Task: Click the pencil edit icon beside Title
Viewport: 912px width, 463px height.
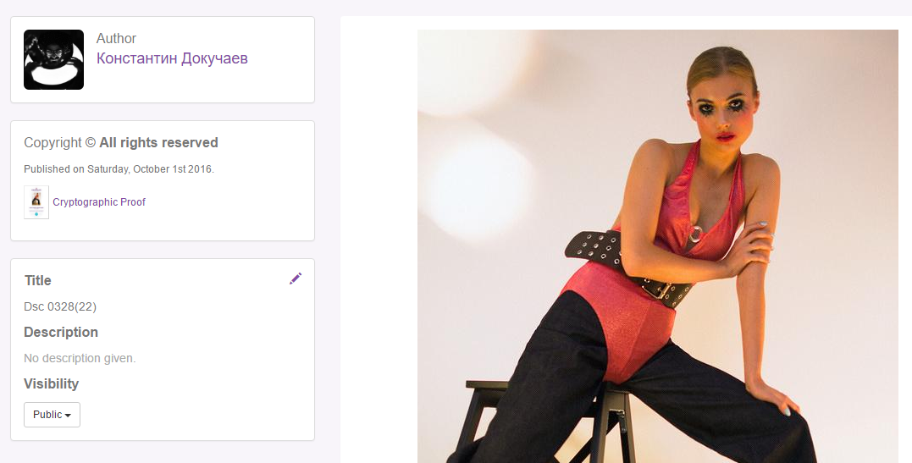Action: coord(296,278)
